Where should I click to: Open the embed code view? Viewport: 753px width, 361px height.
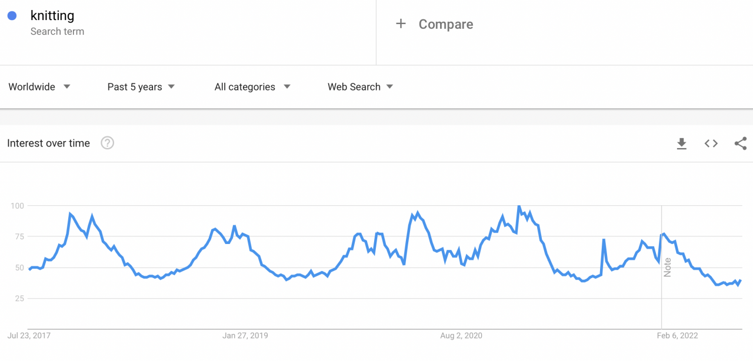click(711, 143)
